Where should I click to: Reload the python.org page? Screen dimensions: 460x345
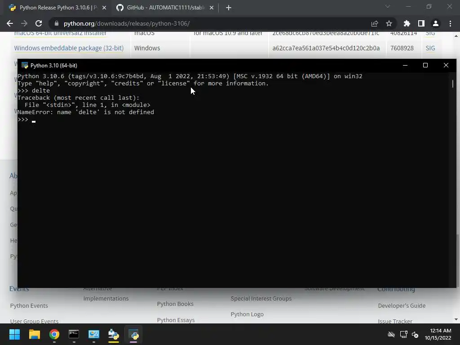(x=39, y=23)
